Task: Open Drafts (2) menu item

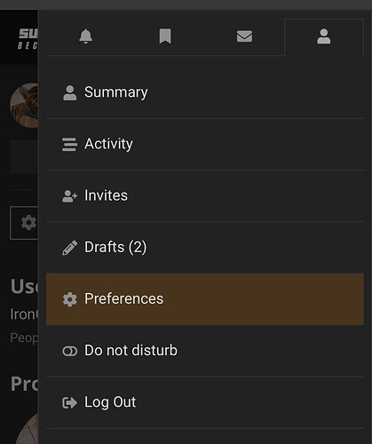Action: pos(205,248)
